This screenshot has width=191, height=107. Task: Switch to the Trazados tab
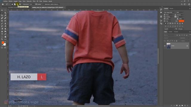click(176, 32)
